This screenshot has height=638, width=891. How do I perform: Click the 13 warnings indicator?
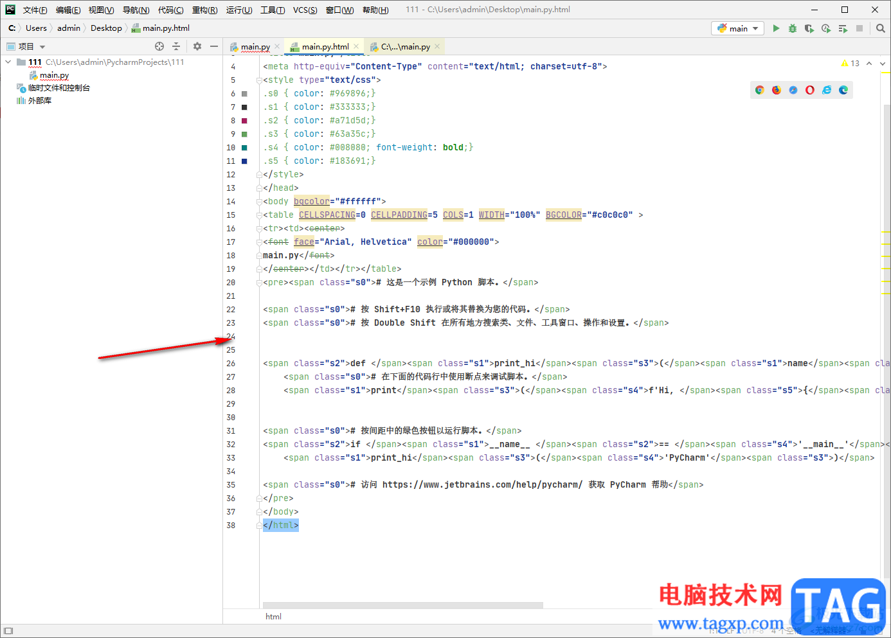(850, 63)
